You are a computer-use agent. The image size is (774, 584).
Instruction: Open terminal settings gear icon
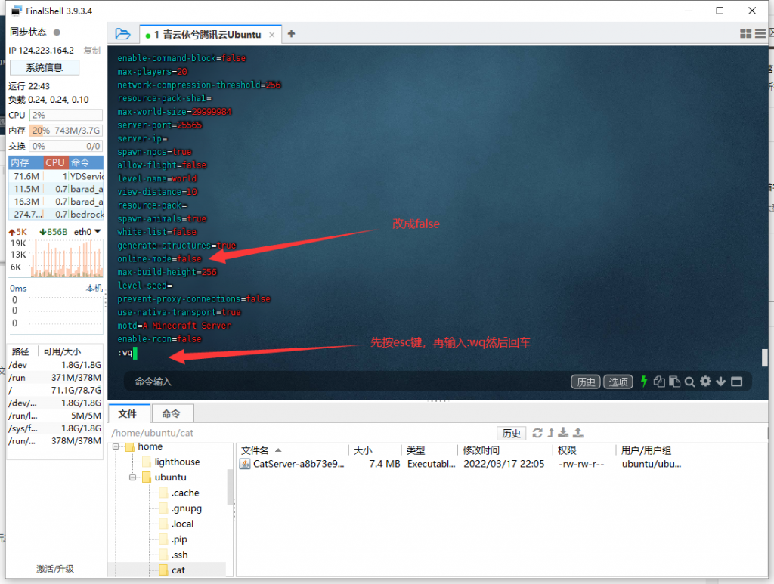pos(705,382)
